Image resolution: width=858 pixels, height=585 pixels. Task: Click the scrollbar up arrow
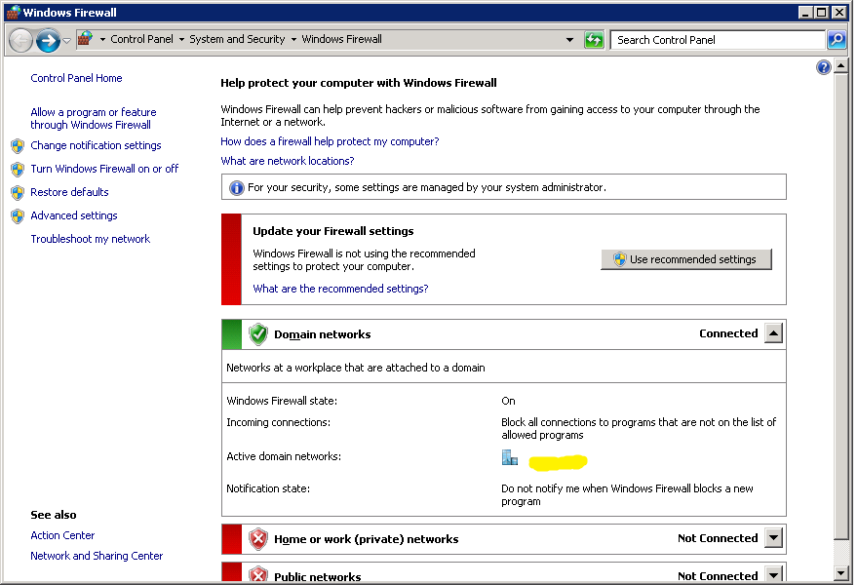point(841,66)
